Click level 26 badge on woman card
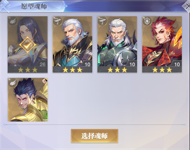 tap(42, 64)
